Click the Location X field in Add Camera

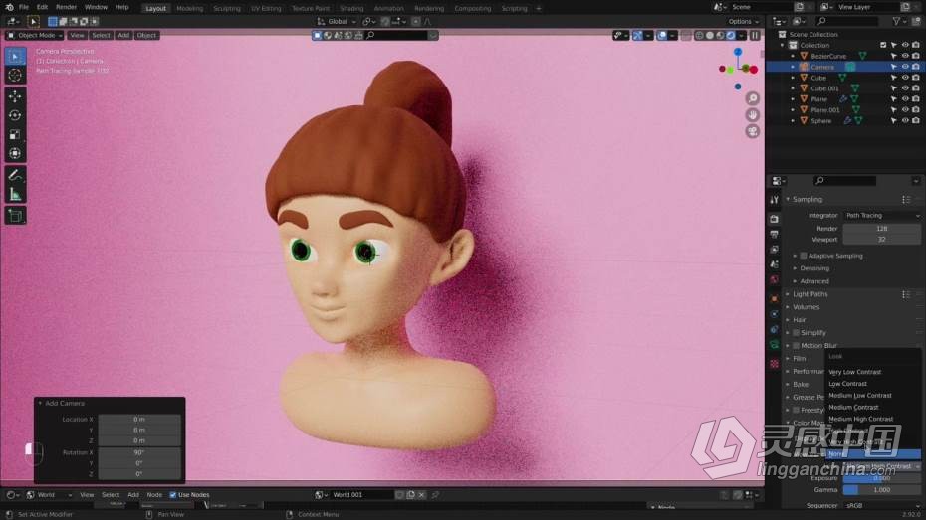[139, 420]
